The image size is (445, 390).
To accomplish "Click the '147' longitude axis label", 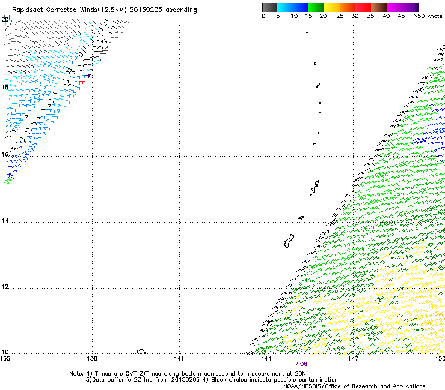I will click(353, 359).
